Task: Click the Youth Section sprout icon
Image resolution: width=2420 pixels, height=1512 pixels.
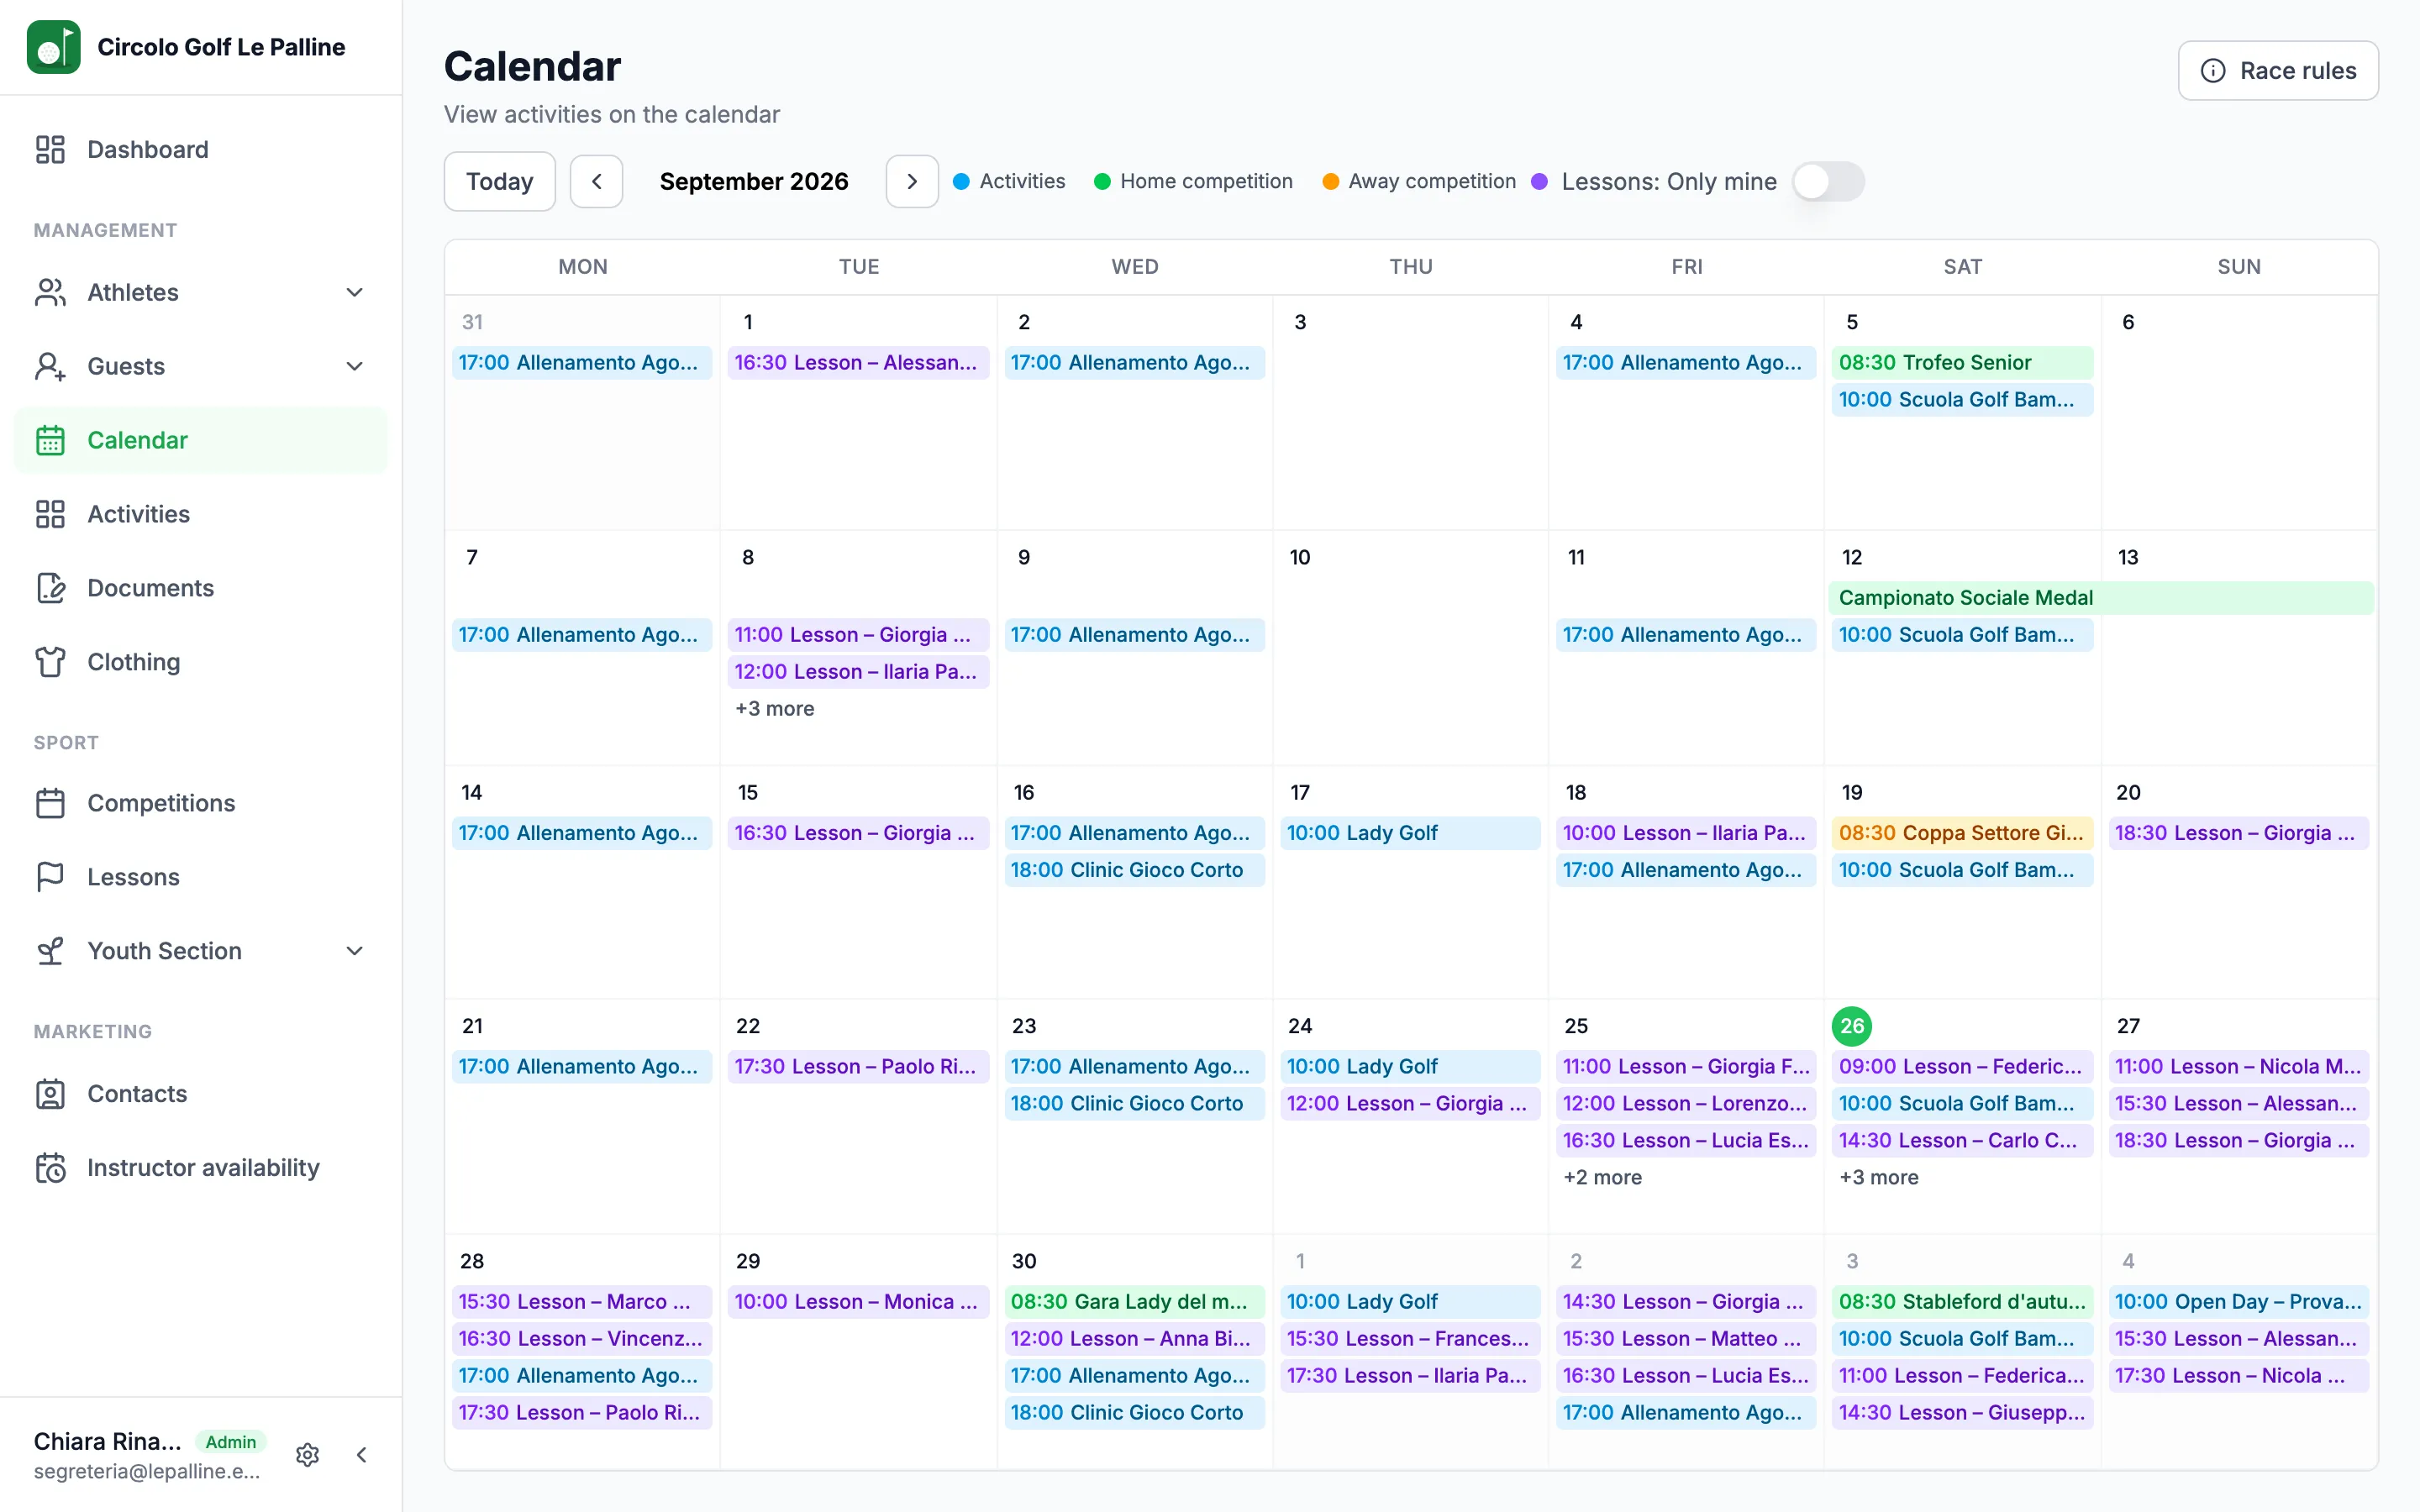Action: [50, 951]
